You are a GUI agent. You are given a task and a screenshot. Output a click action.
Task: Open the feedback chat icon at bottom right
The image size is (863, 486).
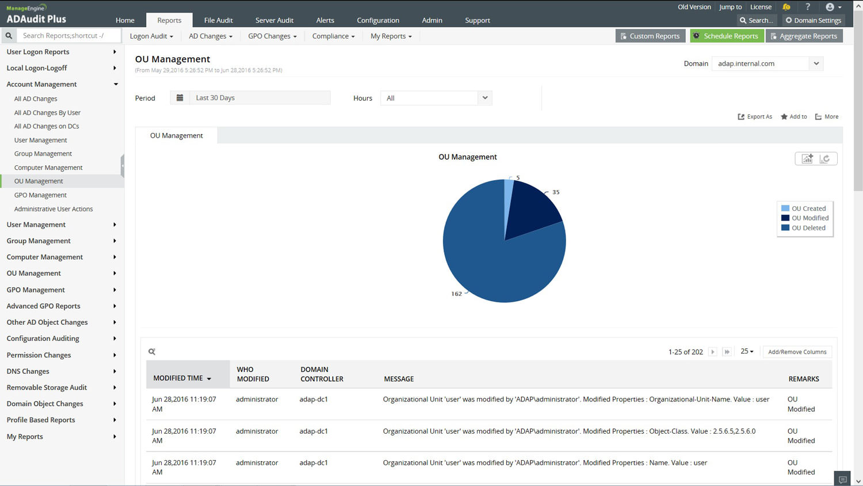(x=842, y=479)
